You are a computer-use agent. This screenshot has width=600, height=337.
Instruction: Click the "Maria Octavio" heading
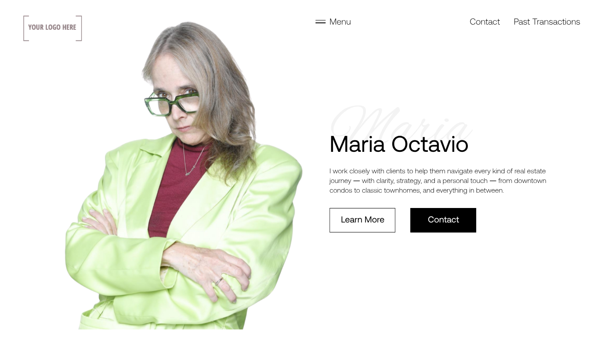click(x=399, y=144)
